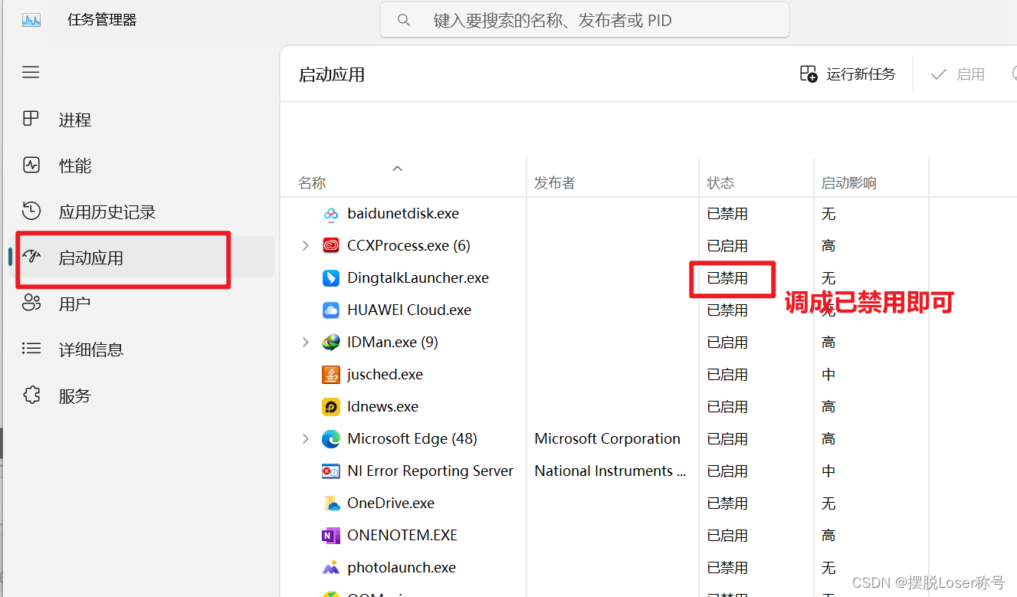
Task: Select the OneDrive.exe row
Action: tap(648, 504)
